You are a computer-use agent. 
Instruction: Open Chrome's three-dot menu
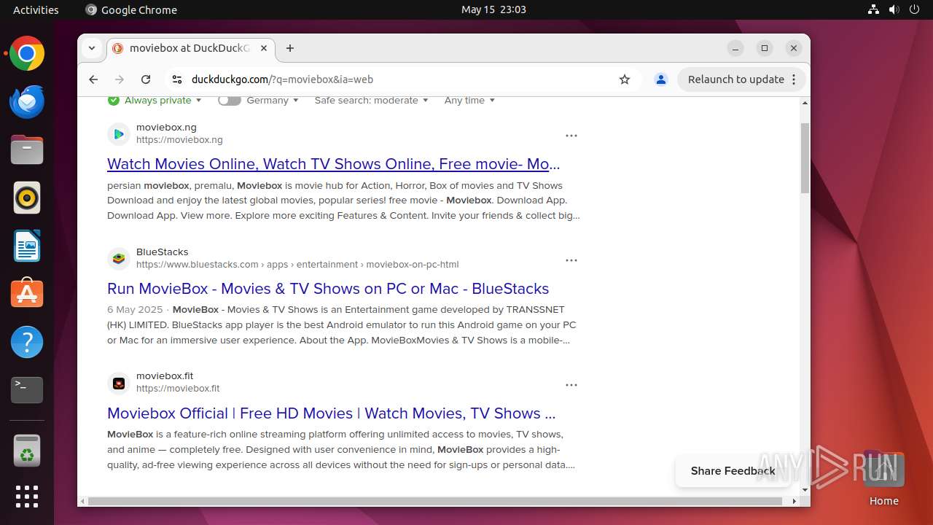point(794,79)
